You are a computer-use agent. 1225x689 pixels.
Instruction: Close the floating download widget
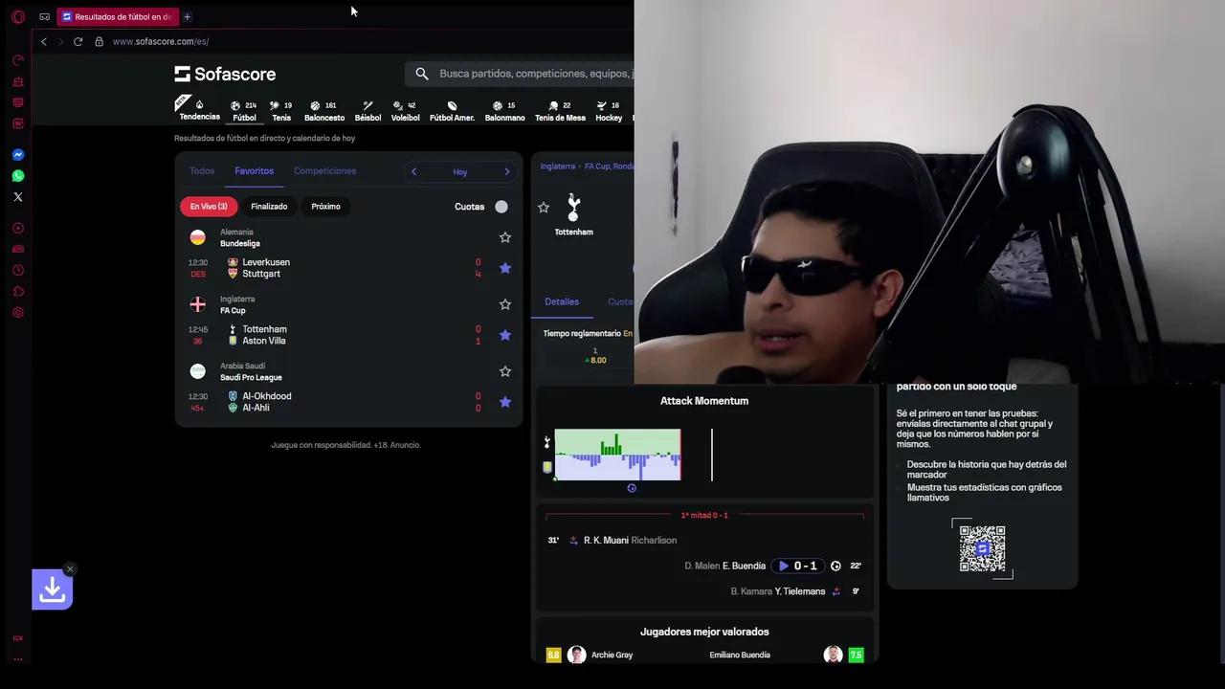pos(70,569)
